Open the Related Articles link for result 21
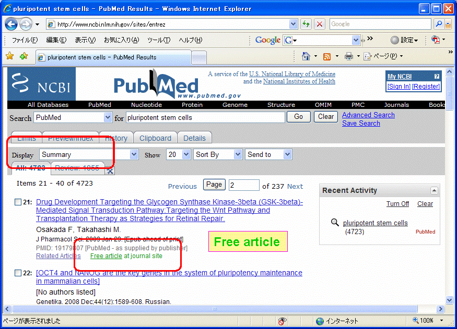Image resolution: width=457 pixels, height=329 pixels. coord(58,256)
